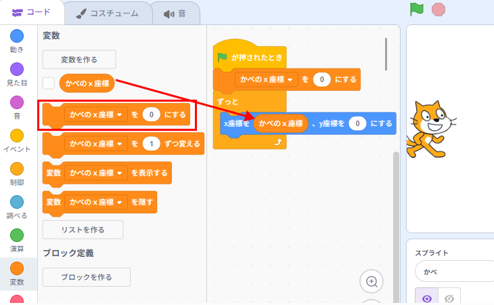
Task: Select the 動き (Motion) category circle
Action: (x=17, y=36)
